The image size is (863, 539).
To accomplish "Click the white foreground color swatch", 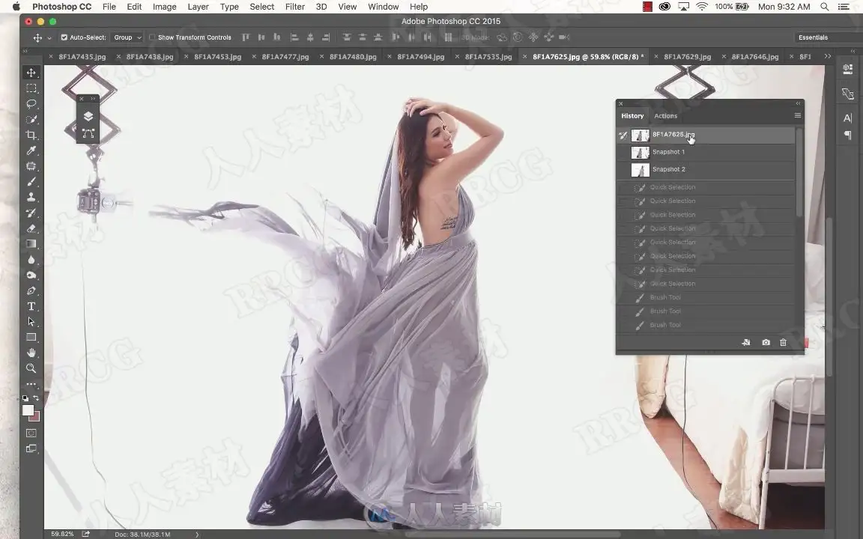I will point(28,410).
